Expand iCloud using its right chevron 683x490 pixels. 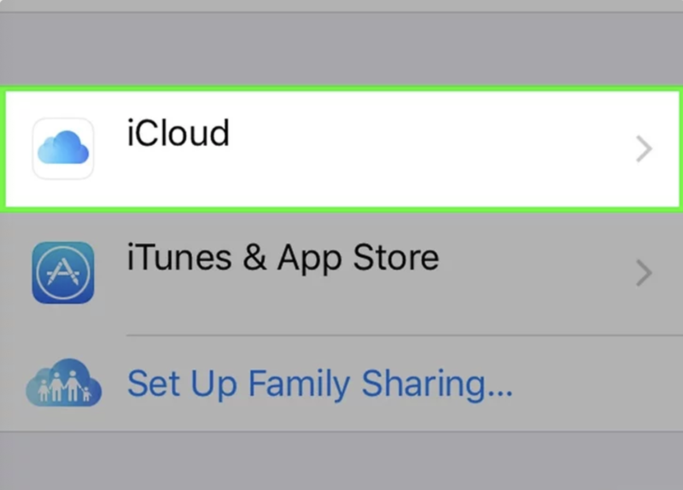pos(644,149)
